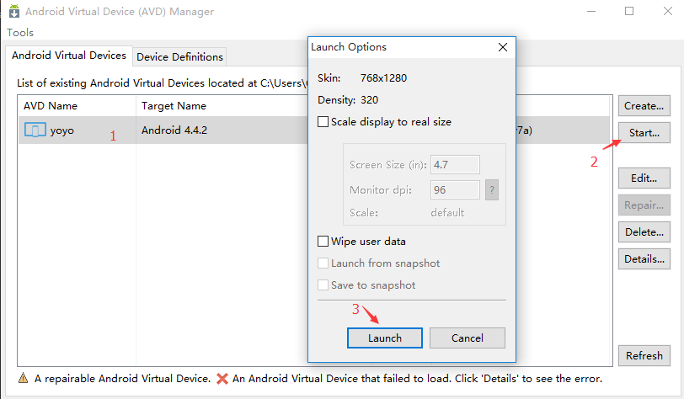
Task: Click the Launch button
Action: 385,338
